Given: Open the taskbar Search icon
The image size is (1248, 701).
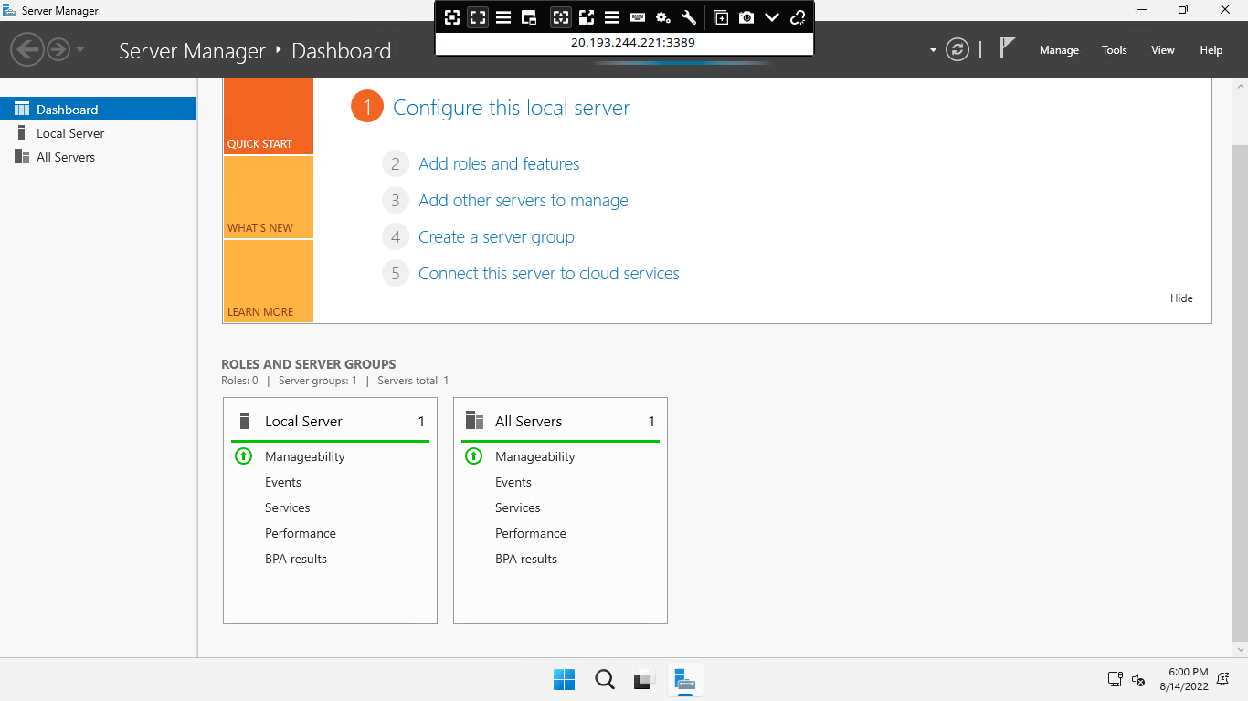Looking at the screenshot, I should click(604, 679).
